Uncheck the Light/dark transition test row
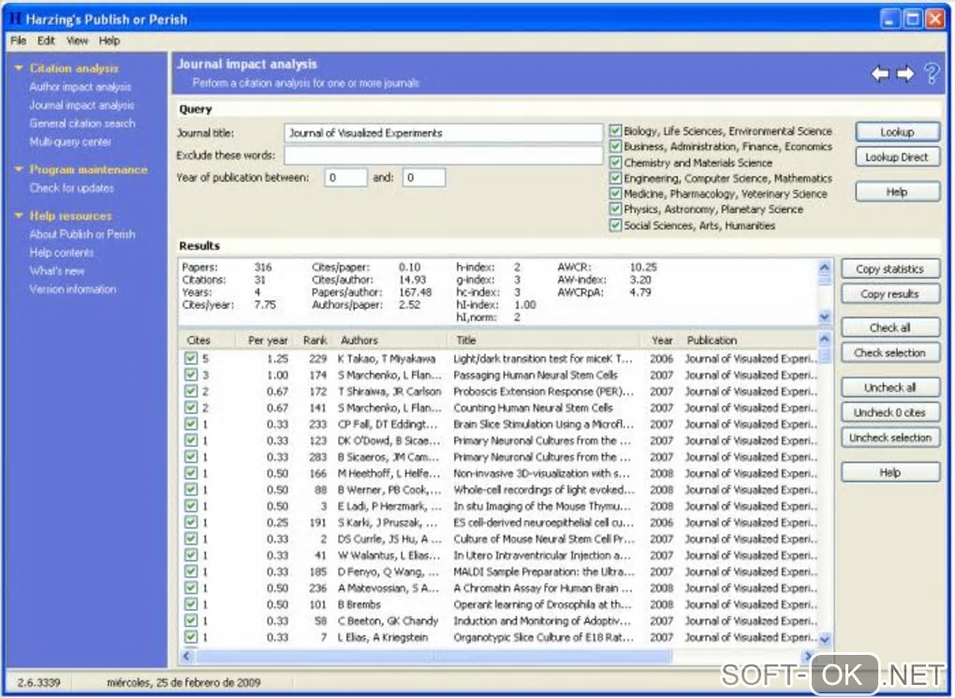The height and width of the screenshot is (698, 955). click(x=191, y=359)
